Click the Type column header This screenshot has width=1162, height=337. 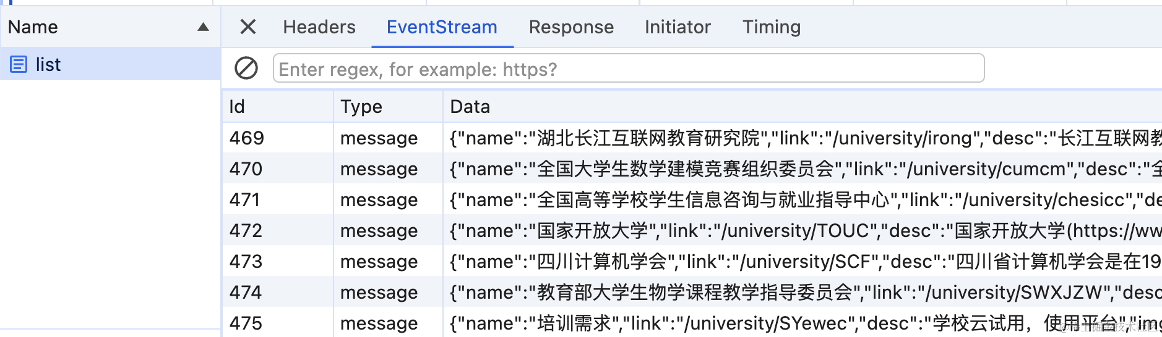click(x=361, y=107)
